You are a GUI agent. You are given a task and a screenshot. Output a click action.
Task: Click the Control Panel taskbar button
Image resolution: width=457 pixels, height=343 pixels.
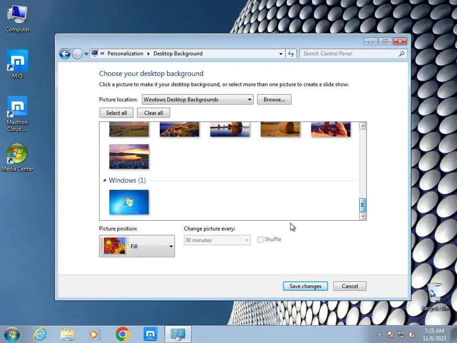(x=178, y=334)
